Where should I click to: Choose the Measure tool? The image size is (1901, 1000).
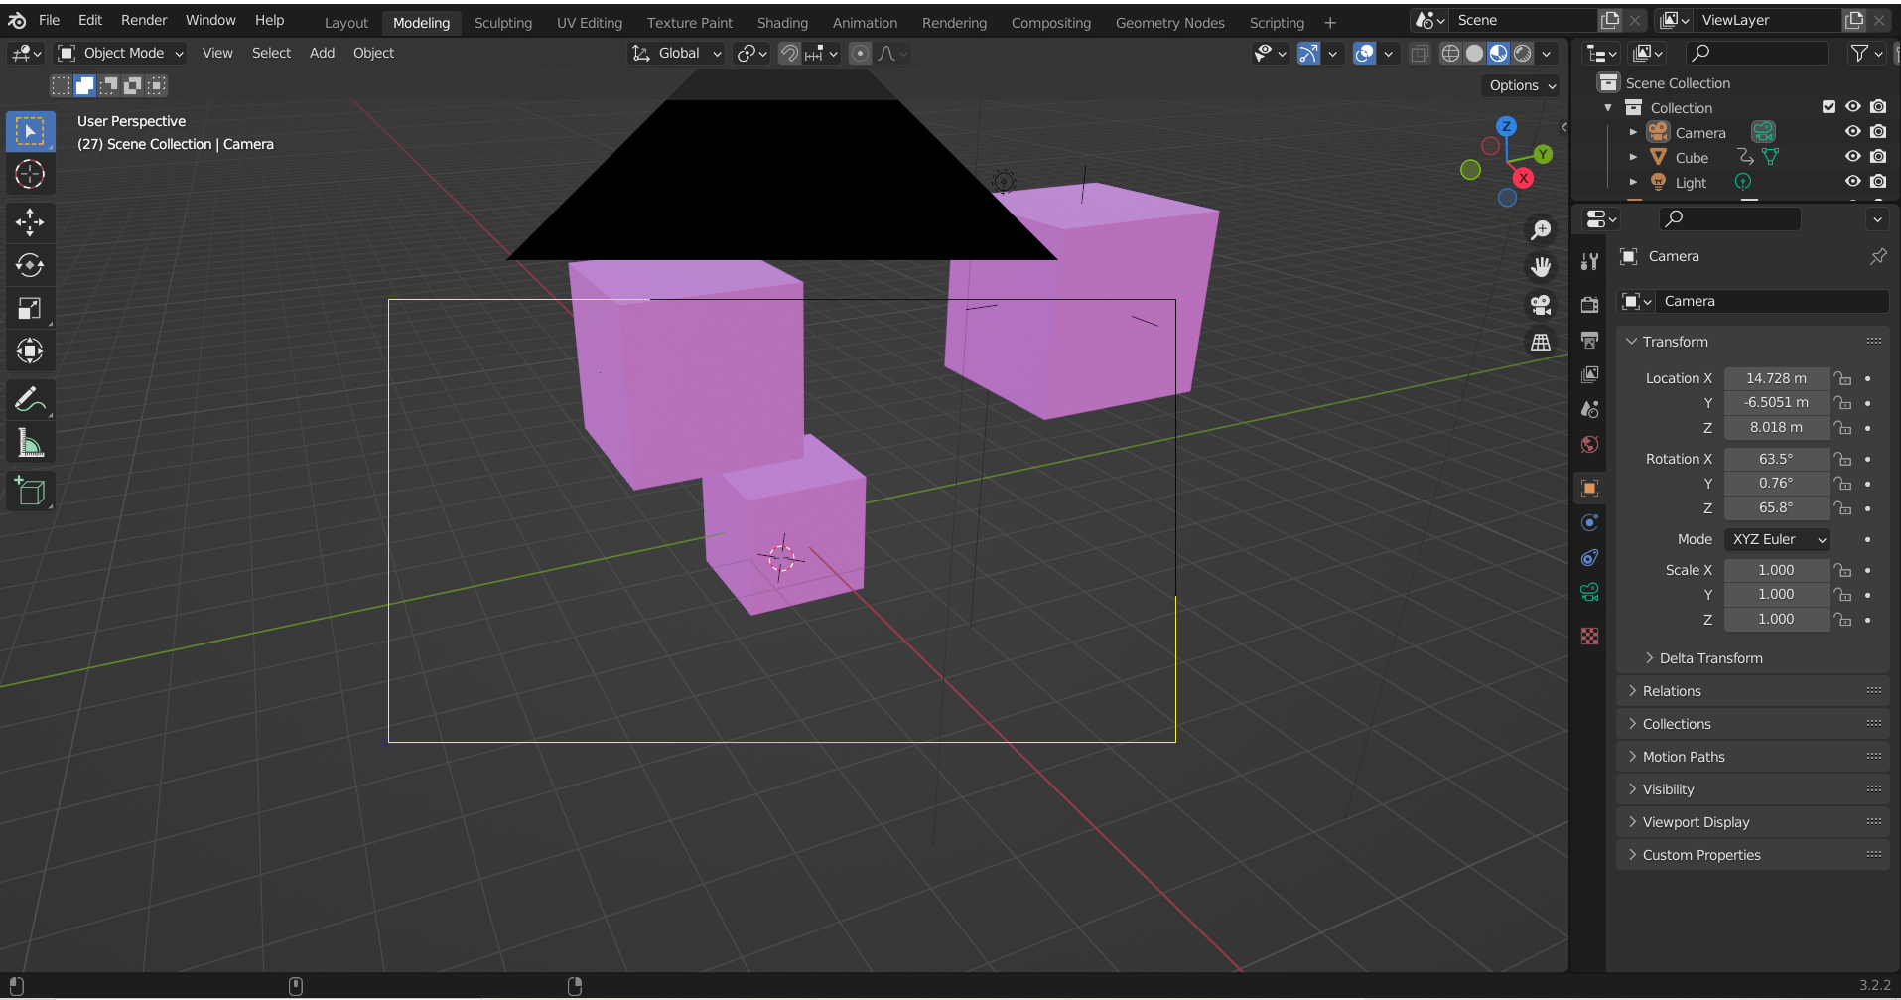click(x=30, y=443)
